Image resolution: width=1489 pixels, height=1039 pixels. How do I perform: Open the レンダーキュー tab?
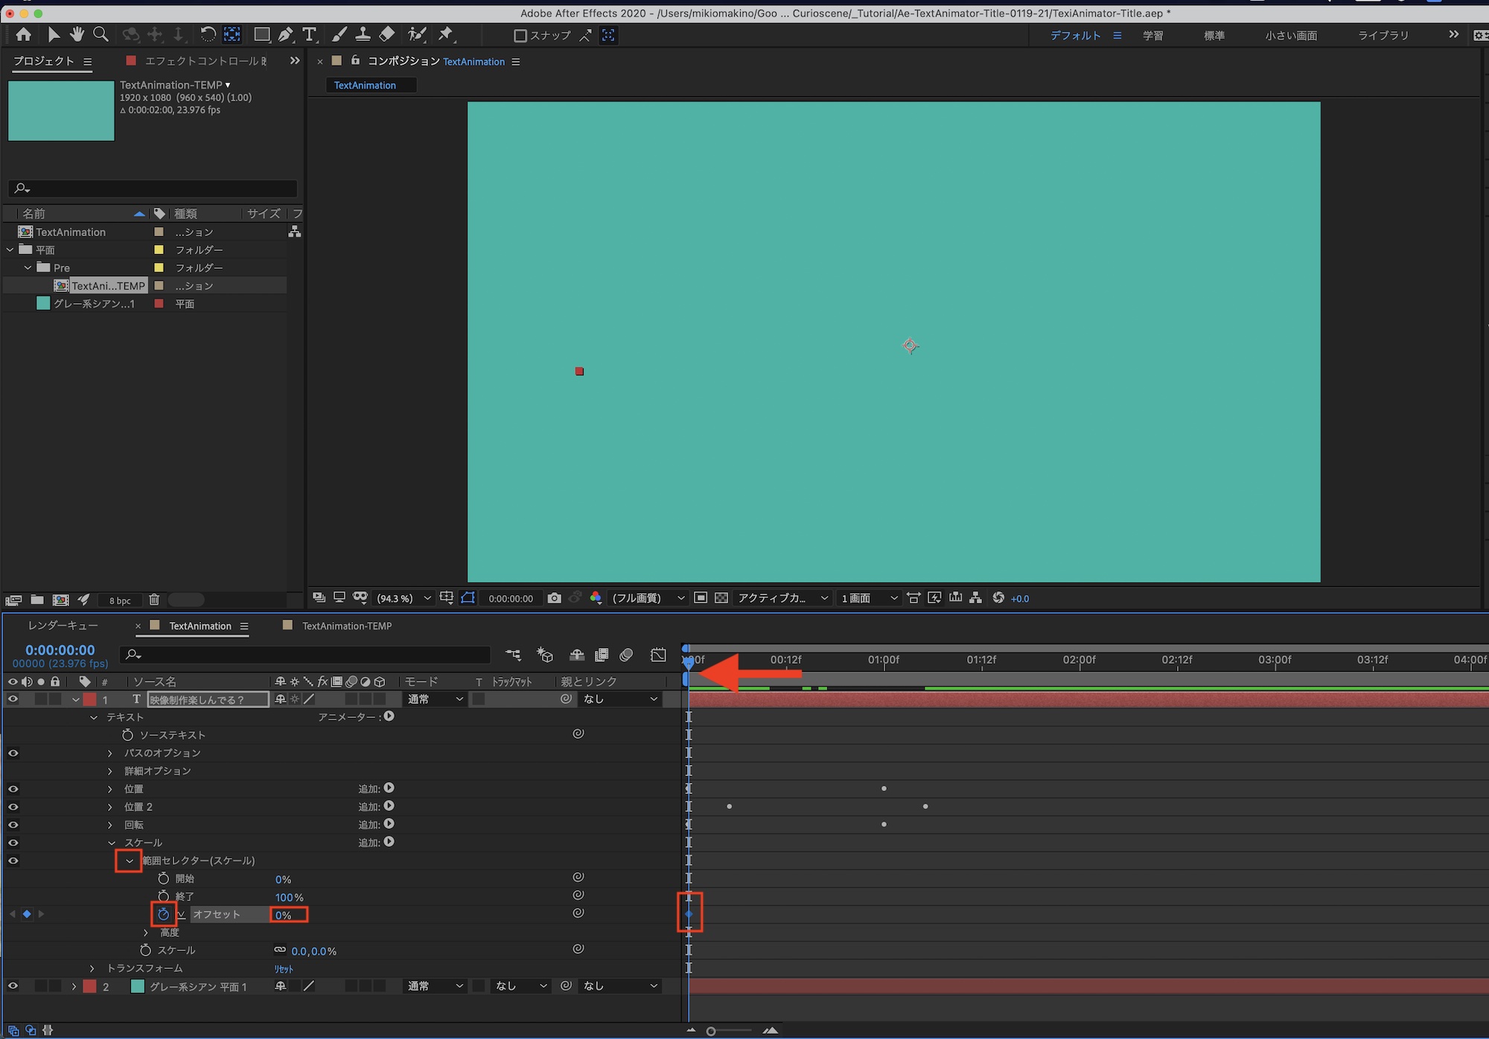pyautogui.click(x=63, y=626)
